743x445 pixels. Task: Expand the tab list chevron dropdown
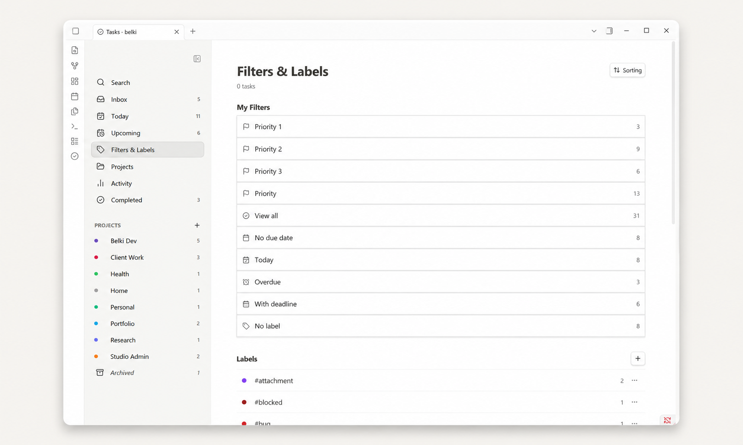594,31
